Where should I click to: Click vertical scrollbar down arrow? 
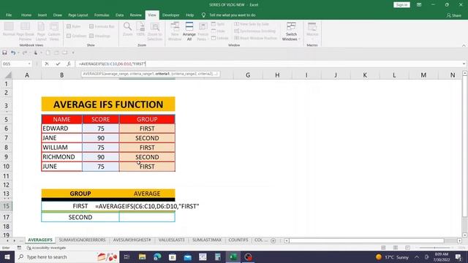[465, 235]
